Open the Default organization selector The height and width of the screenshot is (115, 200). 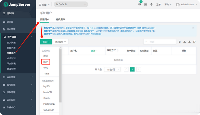click(x=71, y=4)
